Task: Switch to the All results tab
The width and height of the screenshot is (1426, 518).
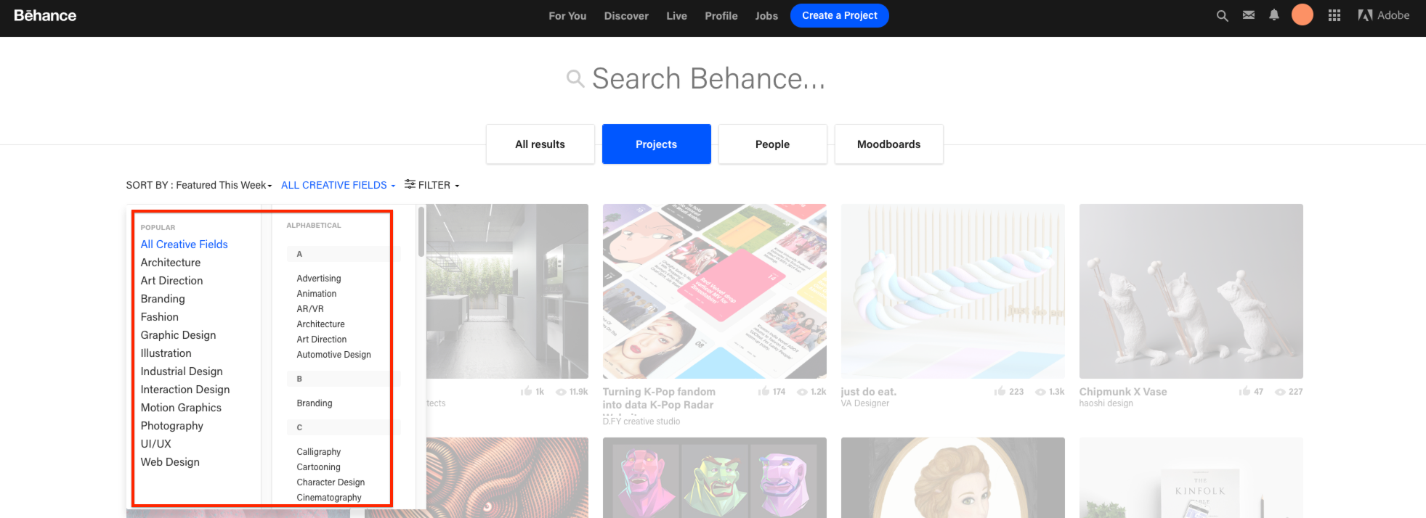Action: 540,144
